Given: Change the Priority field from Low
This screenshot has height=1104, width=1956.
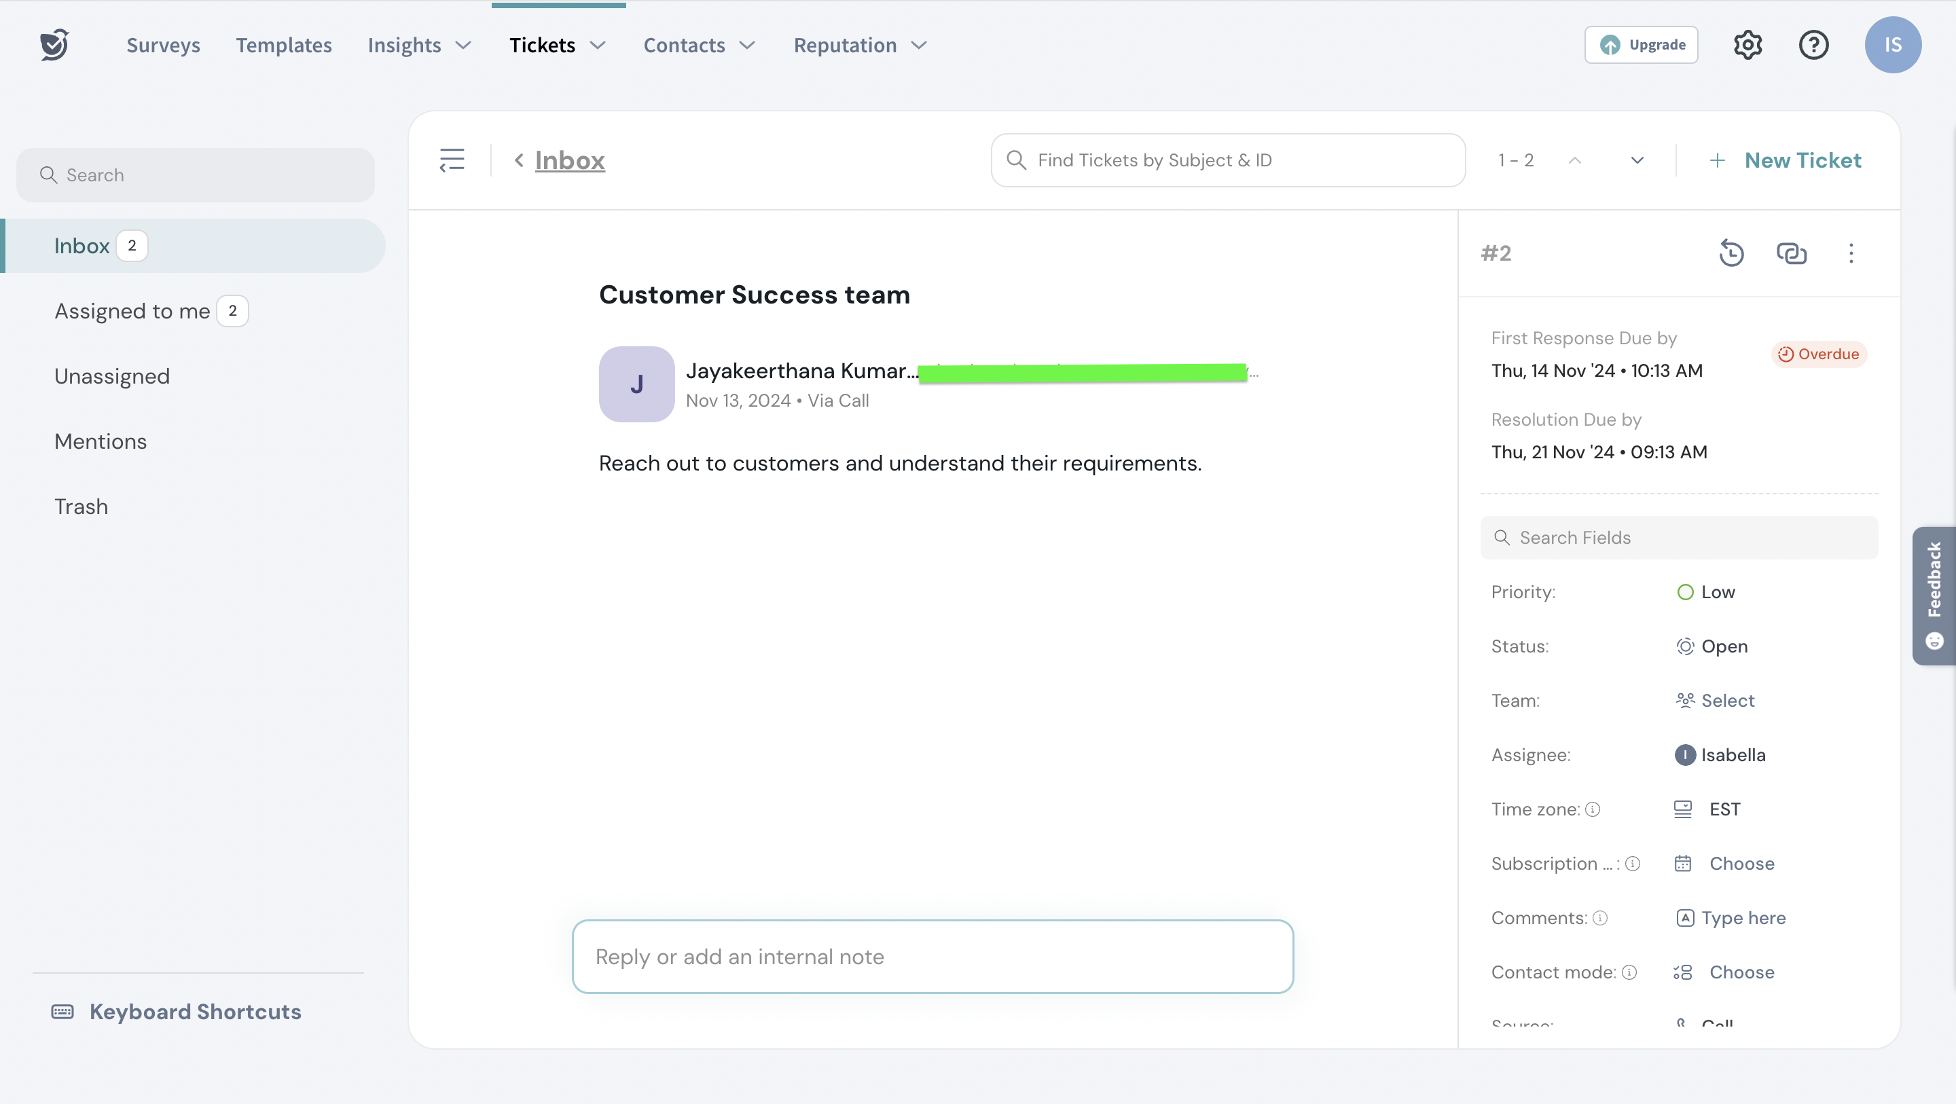Looking at the screenshot, I should pos(1716,591).
